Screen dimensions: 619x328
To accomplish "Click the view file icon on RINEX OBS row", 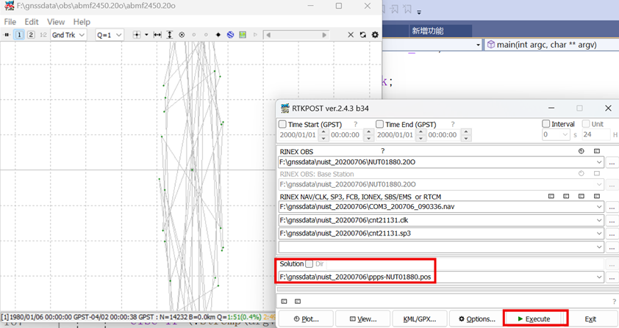I will (597, 151).
